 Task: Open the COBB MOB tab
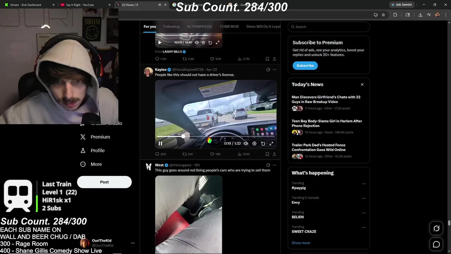[229, 26]
